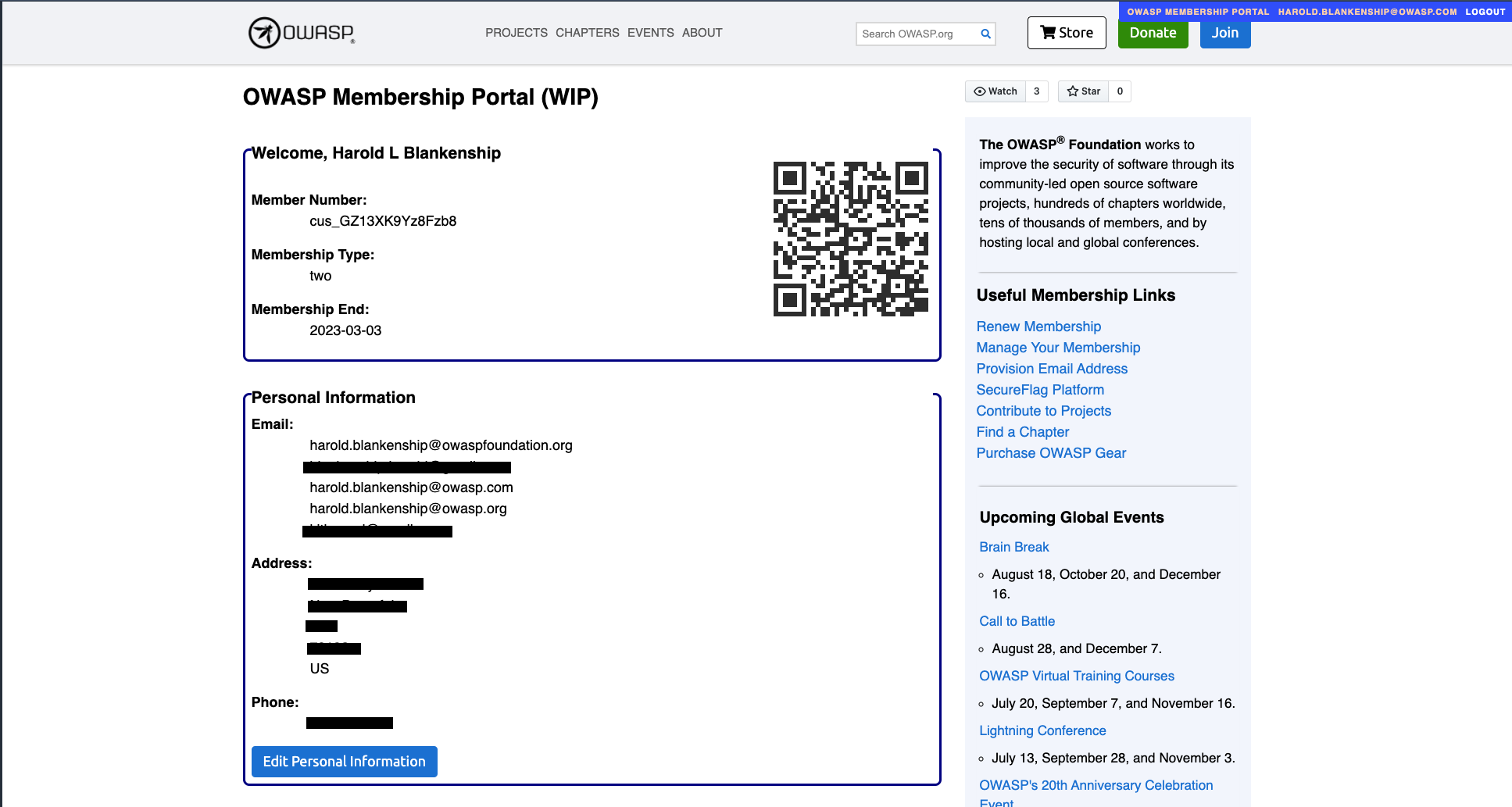This screenshot has width=1512, height=807.
Task: Open the EVENTS menu
Action: [651, 33]
